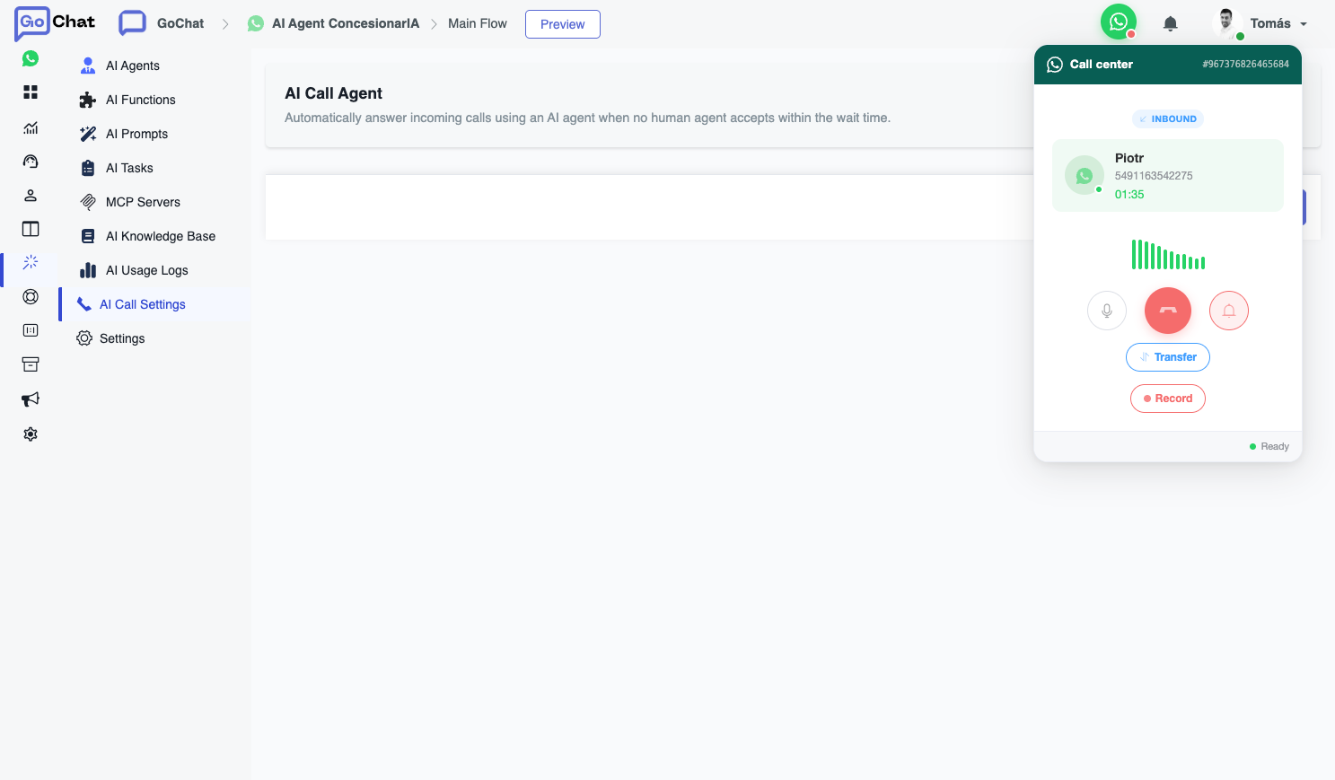This screenshot has height=780, width=1335.
Task: Open the ticket-style icon below the lifebuoy
Action: click(31, 330)
